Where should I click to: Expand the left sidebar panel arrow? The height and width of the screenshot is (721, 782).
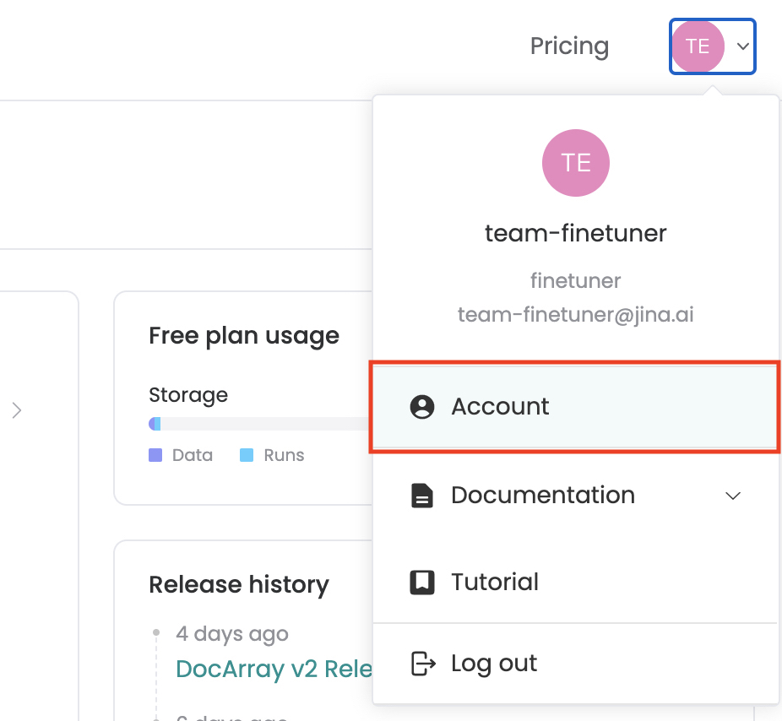(x=15, y=409)
